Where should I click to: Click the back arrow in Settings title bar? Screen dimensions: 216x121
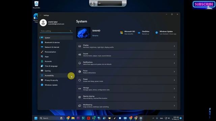click(40, 15)
